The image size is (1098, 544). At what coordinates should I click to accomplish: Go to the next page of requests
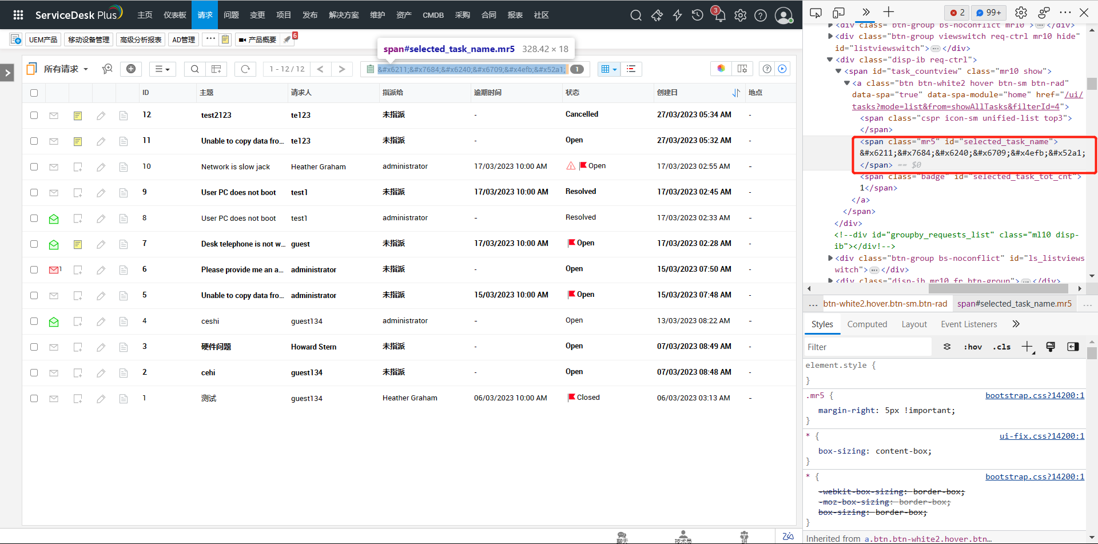[342, 69]
